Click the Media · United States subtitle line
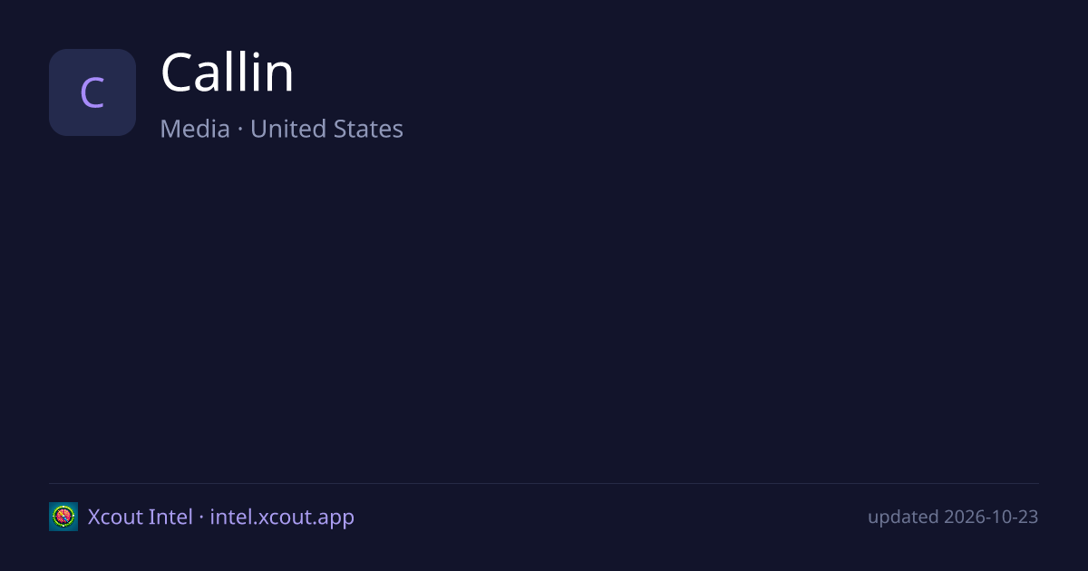Screen dimensions: 1088x571 (x=282, y=129)
